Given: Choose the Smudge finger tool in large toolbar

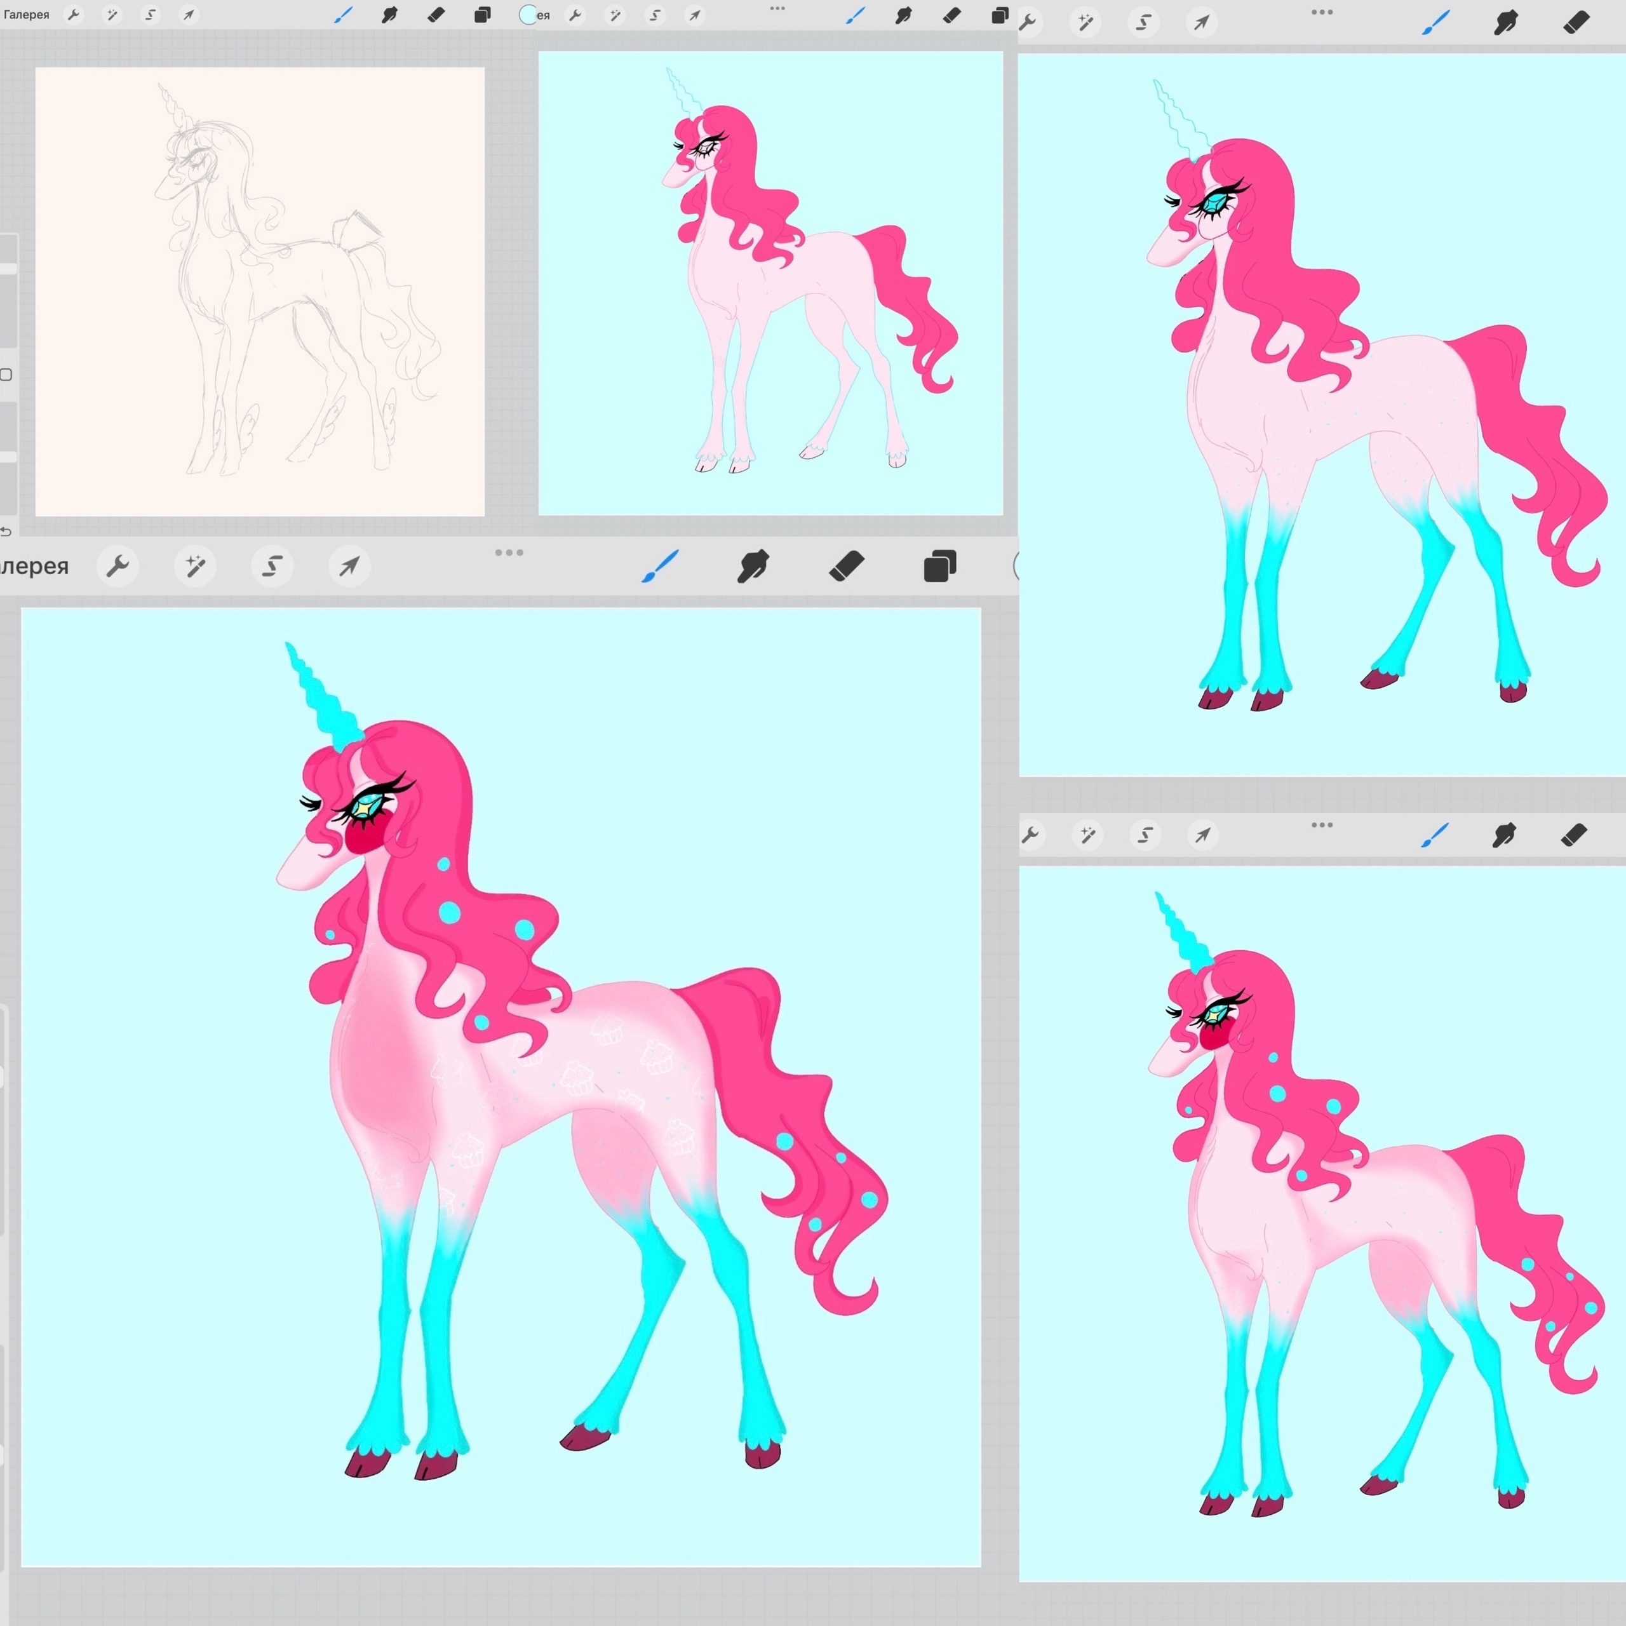Looking at the screenshot, I should [753, 567].
